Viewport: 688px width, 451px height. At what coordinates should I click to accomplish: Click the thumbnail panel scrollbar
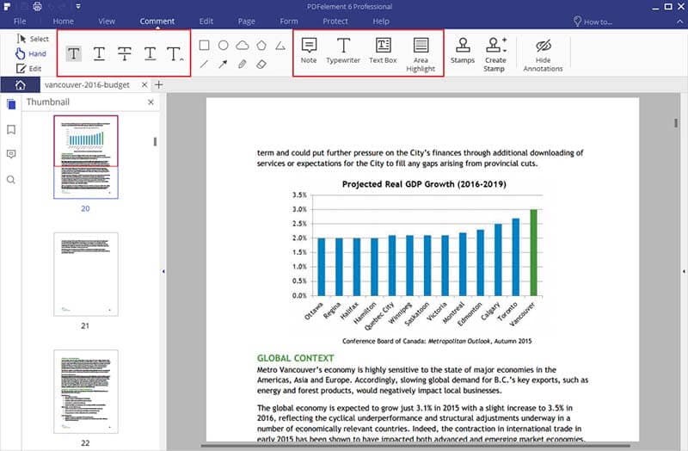pyautogui.click(x=155, y=141)
